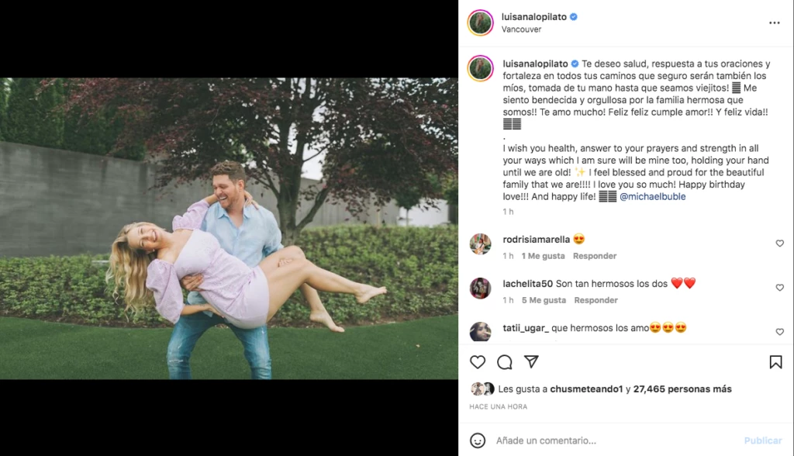This screenshot has width=794, height=456.
Task: Like the post with the heart icon
Action: 478,362
